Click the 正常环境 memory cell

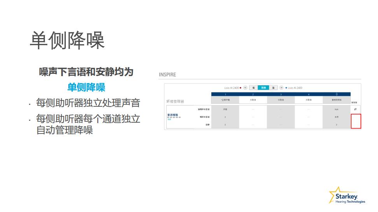[x=225, y=100]
